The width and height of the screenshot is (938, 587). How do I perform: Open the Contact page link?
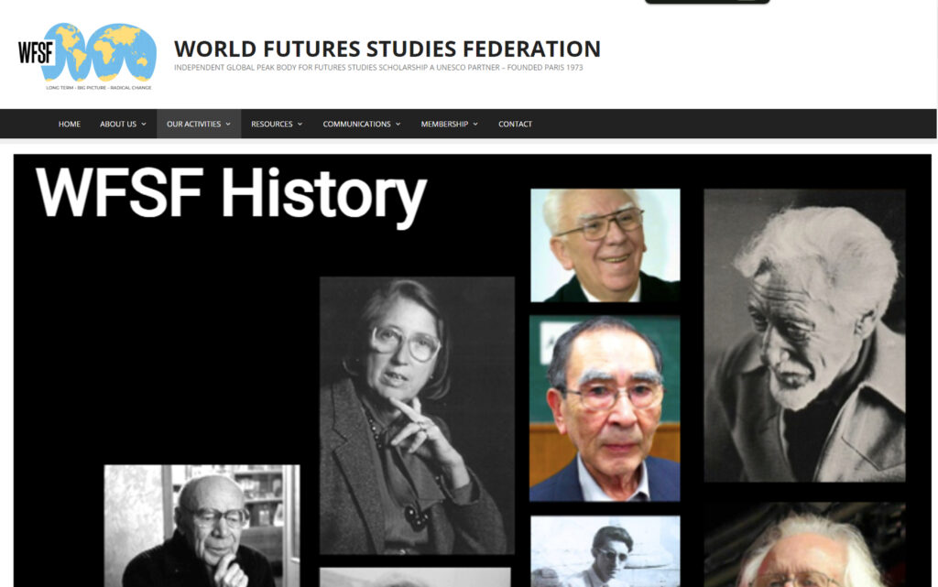pos(515,124)
